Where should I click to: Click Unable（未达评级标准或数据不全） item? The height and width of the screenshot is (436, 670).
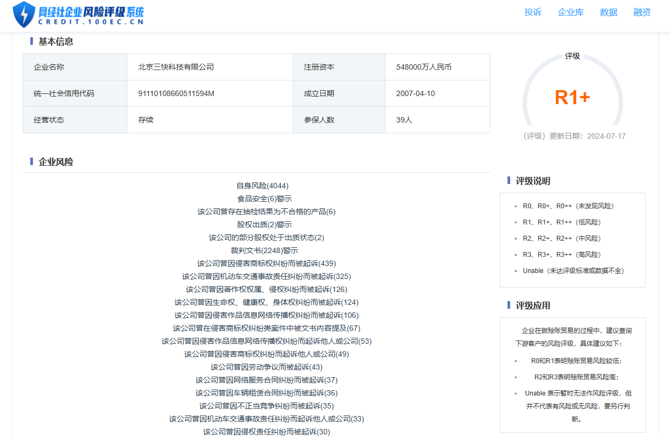coord(573,271)
